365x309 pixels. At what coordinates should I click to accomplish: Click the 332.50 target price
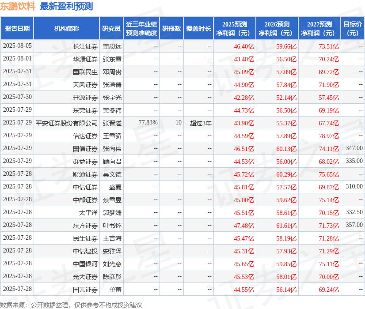point(354,212)
